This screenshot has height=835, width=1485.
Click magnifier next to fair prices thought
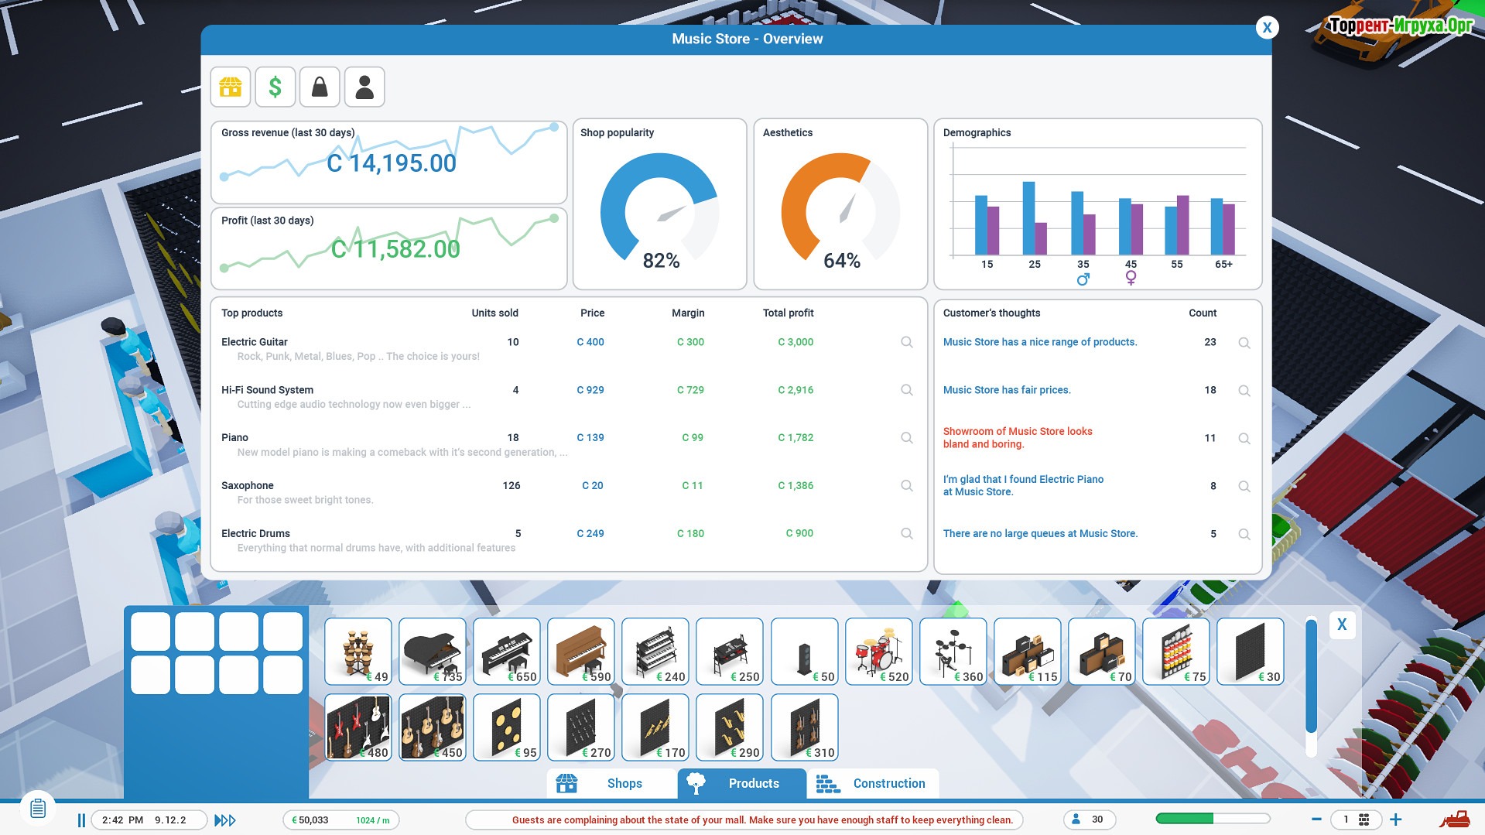(x=1244, y=391)
